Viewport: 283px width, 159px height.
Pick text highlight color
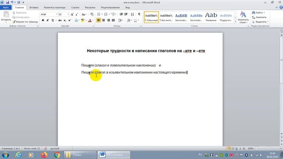pos(83,20)
